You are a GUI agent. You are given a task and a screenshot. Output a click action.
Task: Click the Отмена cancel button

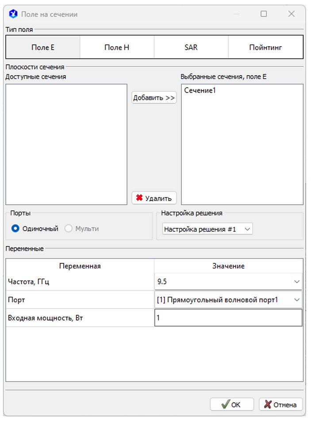(280, 404)
